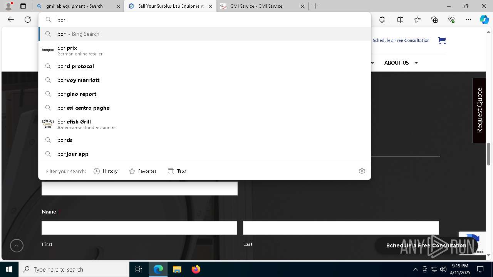Refresh the page with reload icon
This screenshot has height=277, width=493.
pyautogui.click(x=28, y=20)
